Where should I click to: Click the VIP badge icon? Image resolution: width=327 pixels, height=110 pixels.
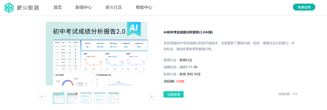[x=169, y=81]
